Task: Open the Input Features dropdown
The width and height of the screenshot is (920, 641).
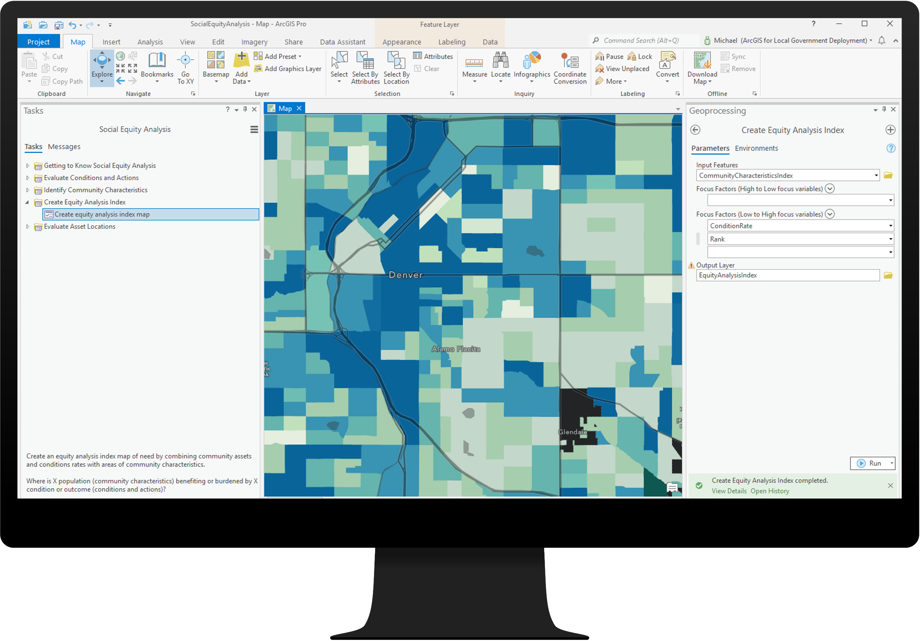Action: tap(876, 175)
